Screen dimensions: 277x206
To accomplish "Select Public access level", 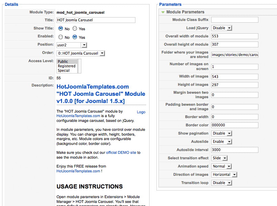I will [67, 61].
